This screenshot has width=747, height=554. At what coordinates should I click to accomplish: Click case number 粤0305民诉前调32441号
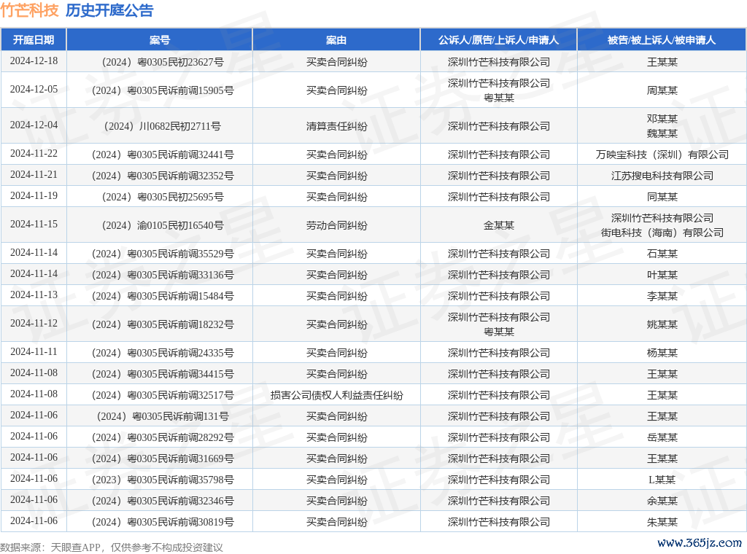click(163, 155)
